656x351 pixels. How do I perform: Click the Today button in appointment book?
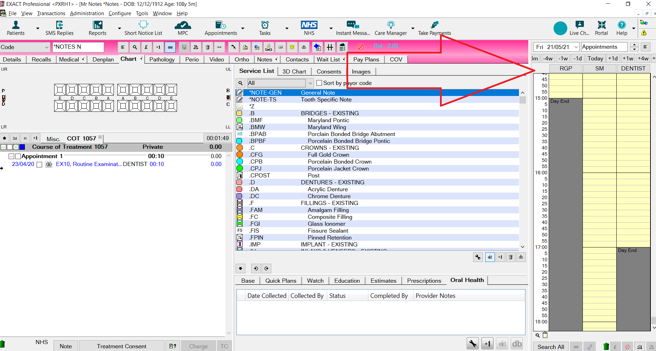(x=595, y=58)
